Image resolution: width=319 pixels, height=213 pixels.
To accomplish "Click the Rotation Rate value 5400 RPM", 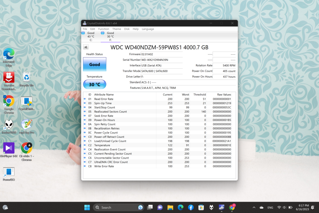I will coord(224,66).
